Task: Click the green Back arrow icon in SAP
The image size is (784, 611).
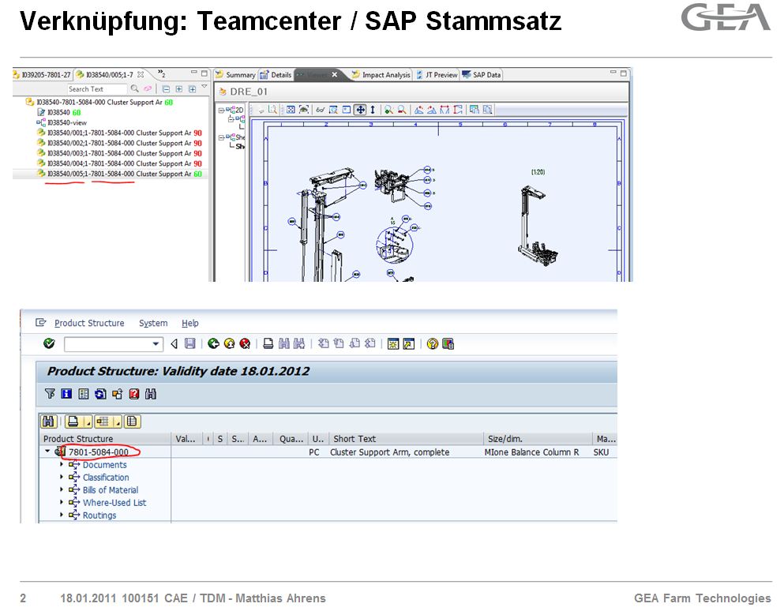Action: click(213, 343)
